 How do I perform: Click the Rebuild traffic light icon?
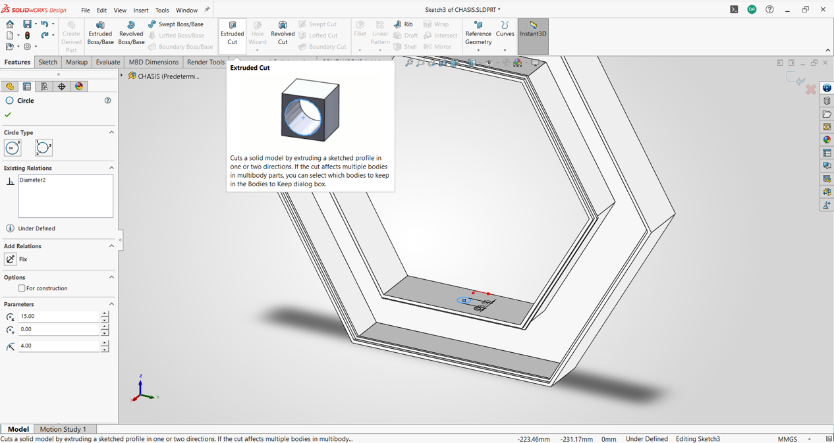[x=27, y=35]
